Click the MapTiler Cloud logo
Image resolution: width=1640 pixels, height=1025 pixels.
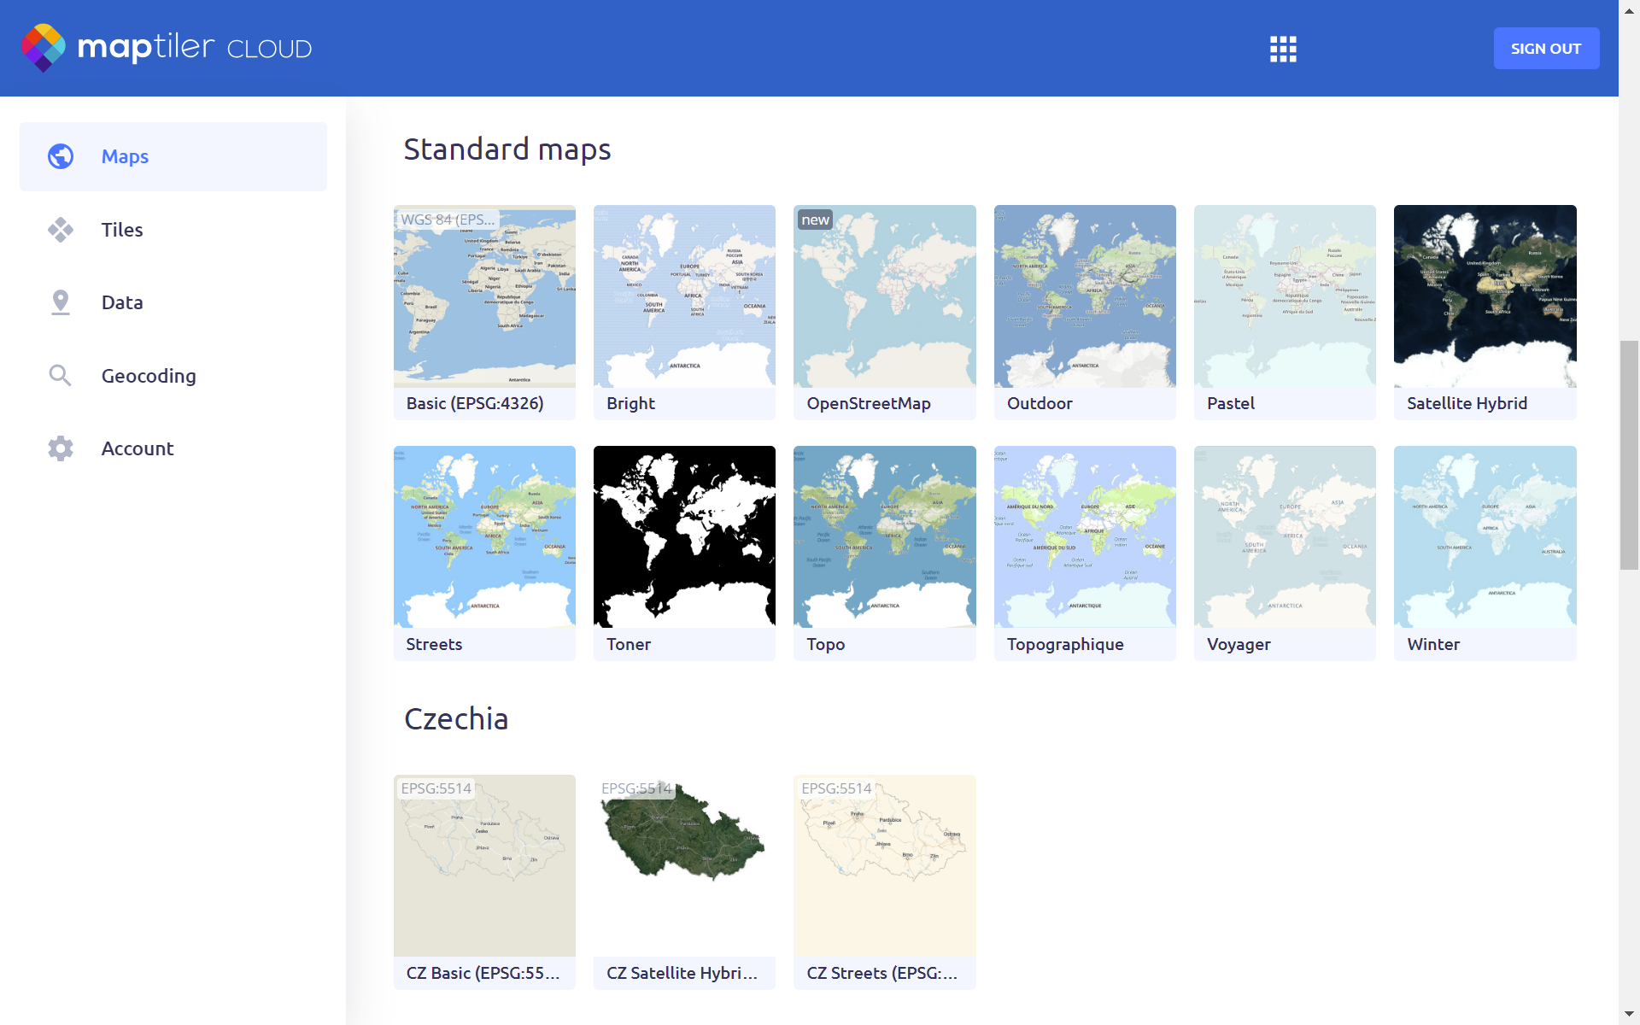coord(167,48)
